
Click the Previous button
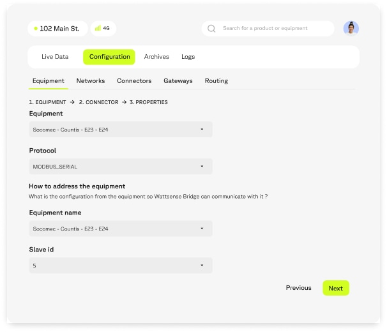click(x=298, y=288)
